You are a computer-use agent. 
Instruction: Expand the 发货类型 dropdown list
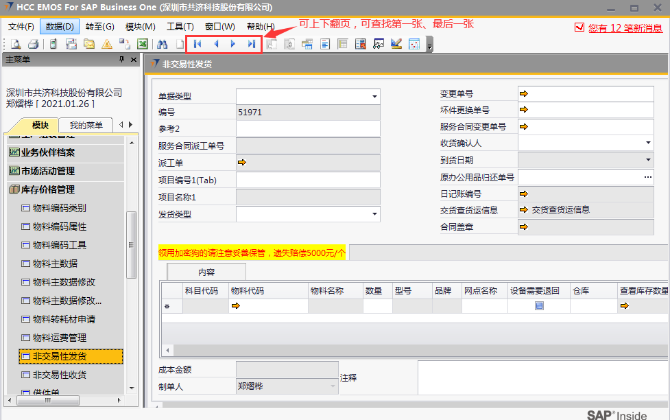tap(374, 214)
